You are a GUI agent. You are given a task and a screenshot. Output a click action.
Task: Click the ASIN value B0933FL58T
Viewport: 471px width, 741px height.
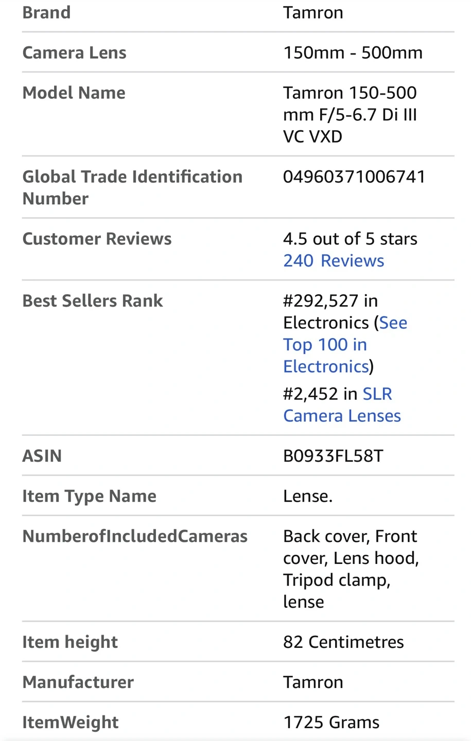[333, 456]
